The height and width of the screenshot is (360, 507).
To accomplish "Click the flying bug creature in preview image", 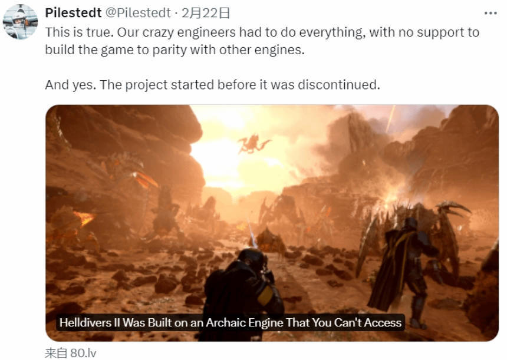I will 253,144.
